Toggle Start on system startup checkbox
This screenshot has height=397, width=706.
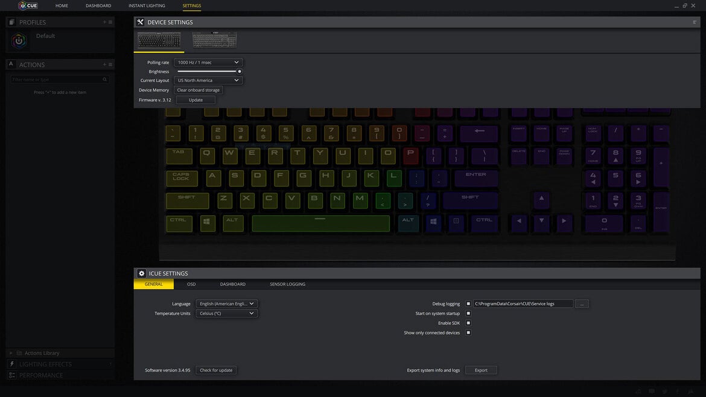coord(468,313)
